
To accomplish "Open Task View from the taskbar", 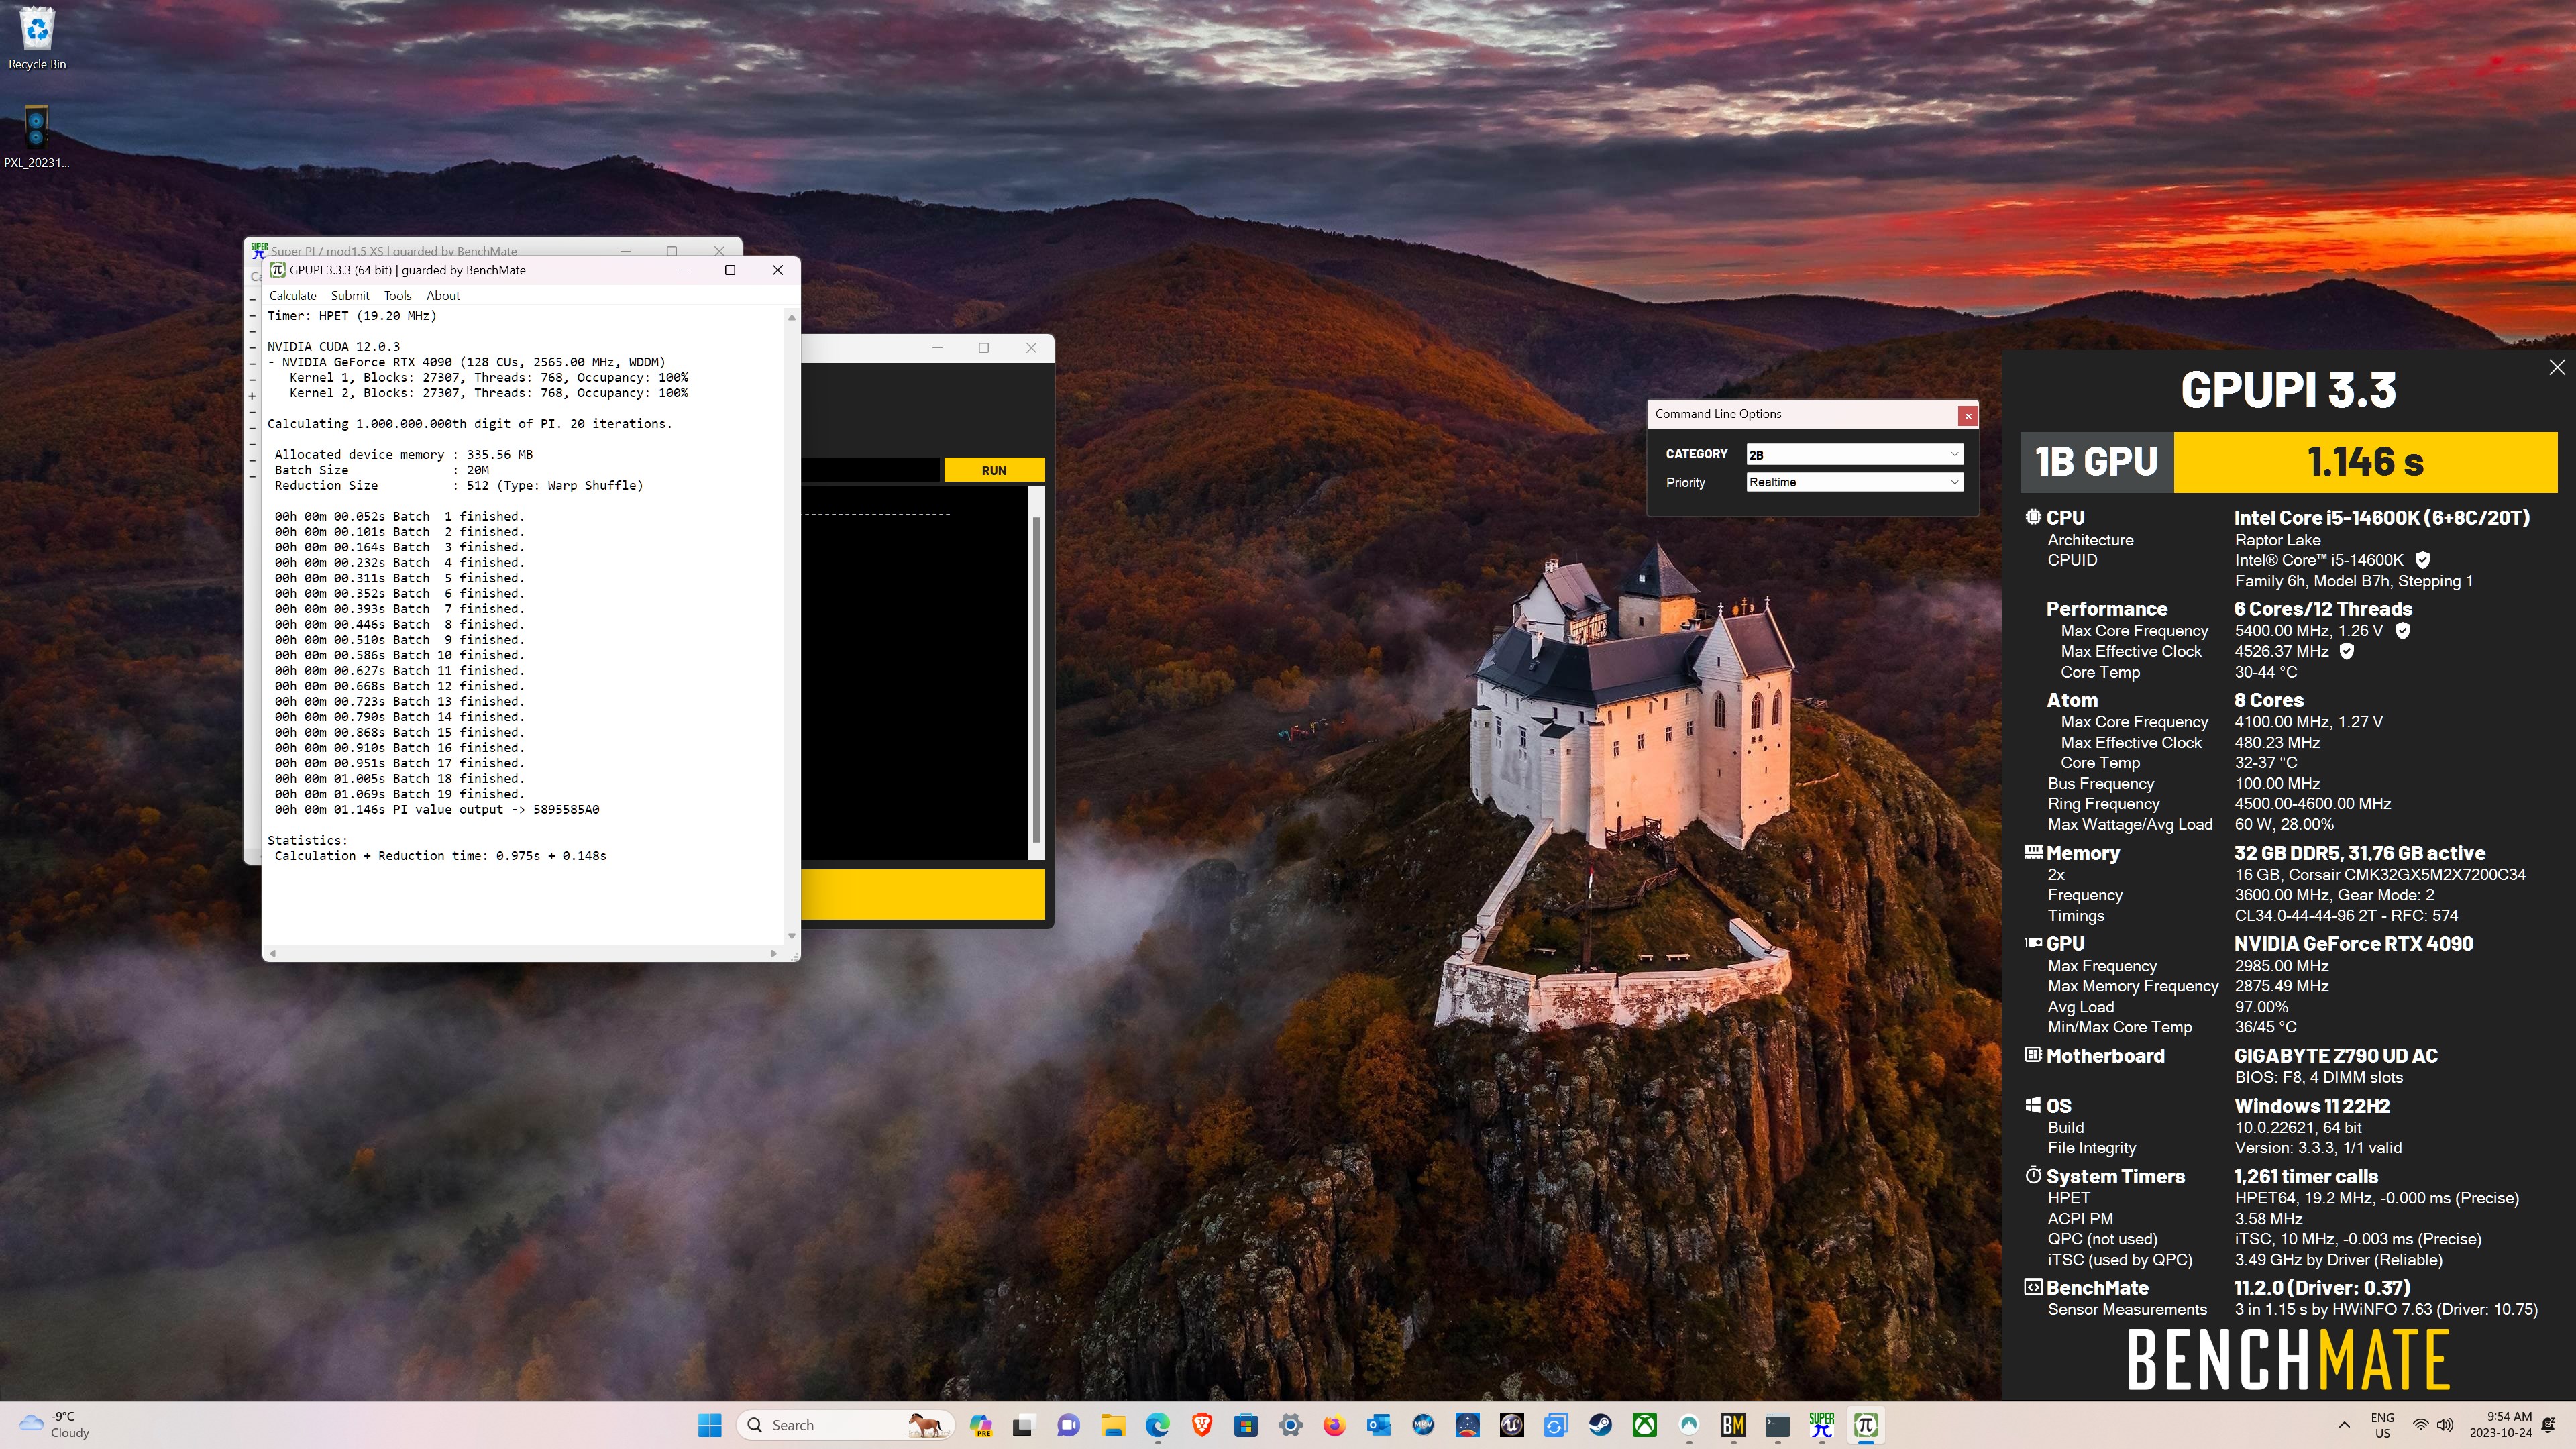I will [1023, 1425].
